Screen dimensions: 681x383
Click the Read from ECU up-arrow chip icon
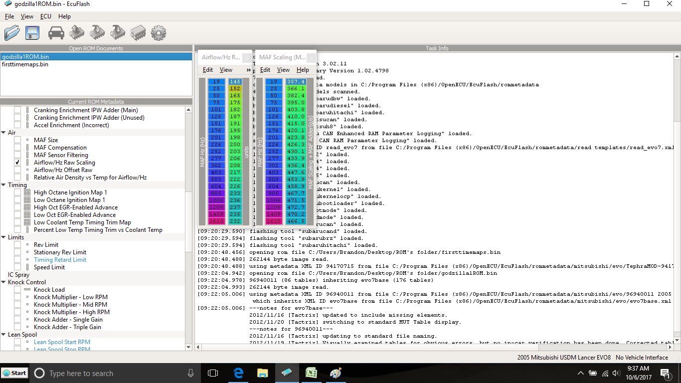click(76, 33)
